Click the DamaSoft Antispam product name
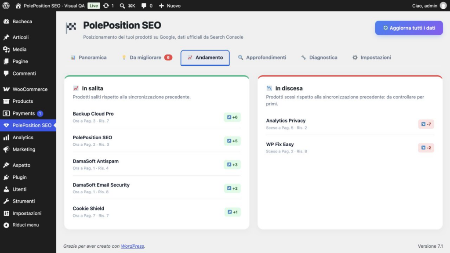450x253 pixels. coord(95,161)
